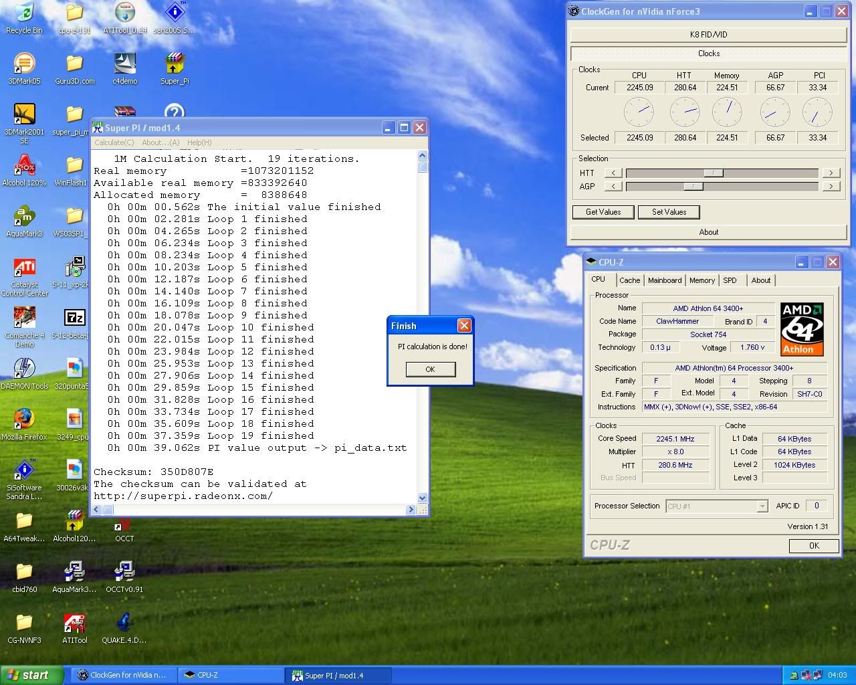This screenshot has height=685, width=856.
Task: Open the Alcohol120... archive icon
Action: point(74,526)
